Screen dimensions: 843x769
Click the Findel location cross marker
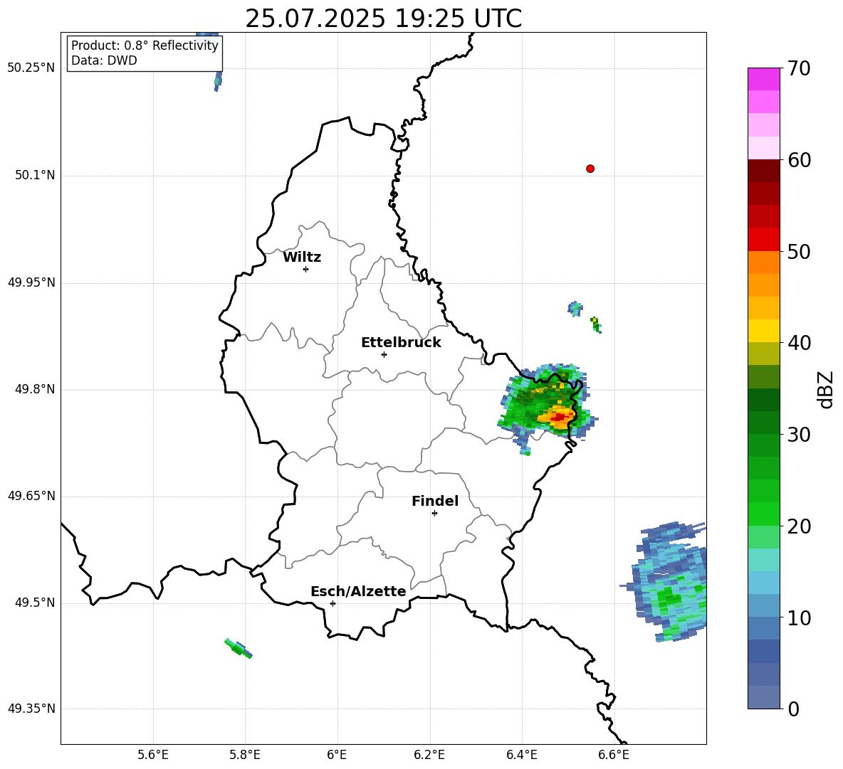(434, 514)
